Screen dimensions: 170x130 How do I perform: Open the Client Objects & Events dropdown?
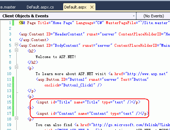(x=134, y=16)
